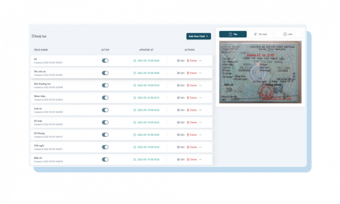Click the UPDATED AT column header
Image resolution: width=340 pixels, height=204 pixels.
146,50
